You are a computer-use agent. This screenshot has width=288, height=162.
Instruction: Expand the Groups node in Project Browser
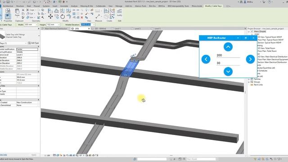coord(249,82)
